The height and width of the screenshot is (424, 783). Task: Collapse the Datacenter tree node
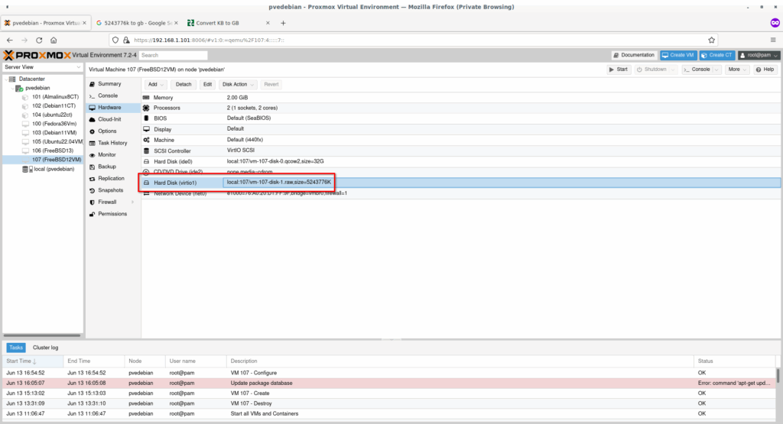(x=7, y=79)
